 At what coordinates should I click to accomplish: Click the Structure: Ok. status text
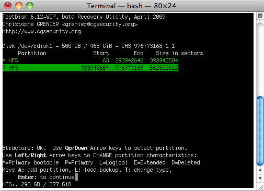[x=25, y=148]
